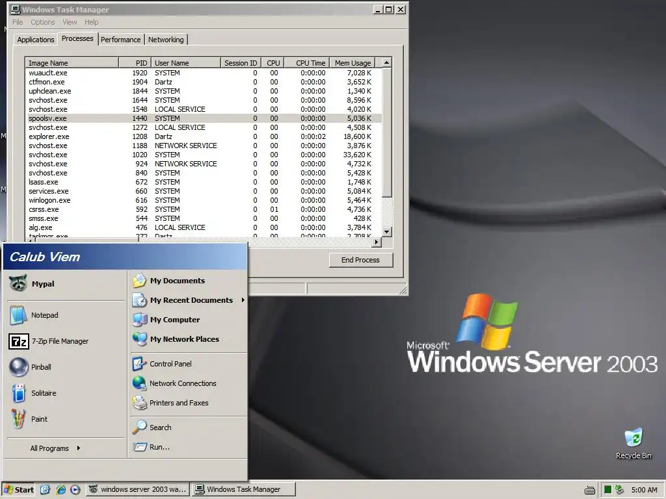
Task: Select the uphclean.exe process
Action: pos(203,91)
